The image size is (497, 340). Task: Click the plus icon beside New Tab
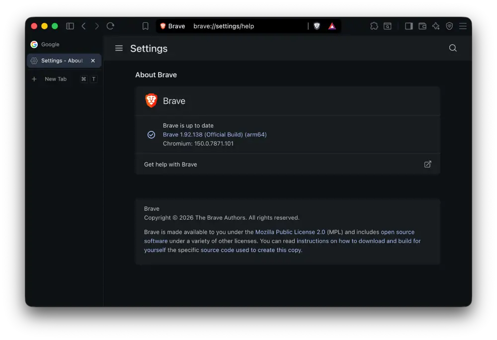pos(34,79)
